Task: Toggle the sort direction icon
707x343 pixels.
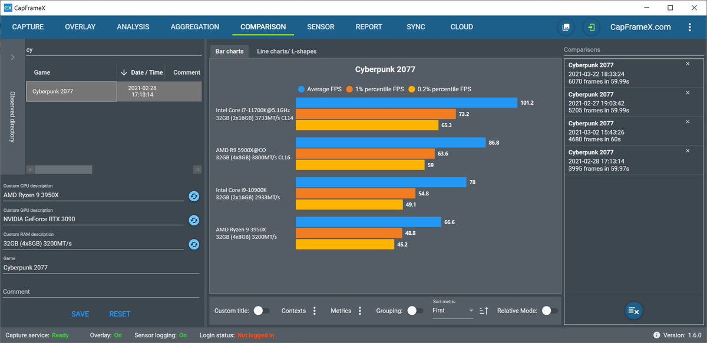Action: 484,311
